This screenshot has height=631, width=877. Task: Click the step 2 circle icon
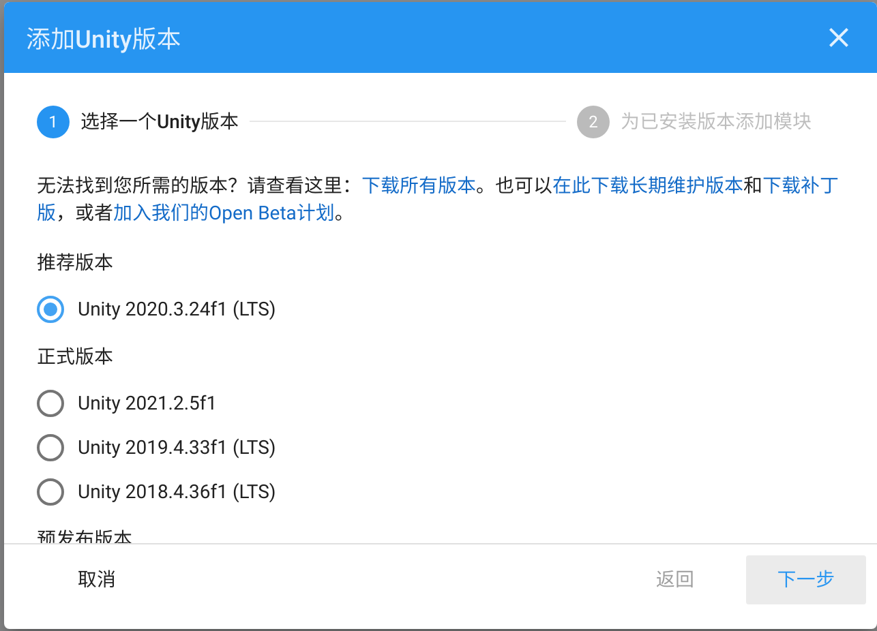pos(593,121)
